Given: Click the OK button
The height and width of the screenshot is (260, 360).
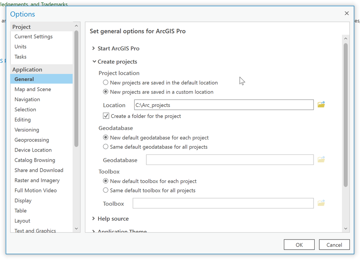Looking at the screenshot, I should tap(299, 245).
